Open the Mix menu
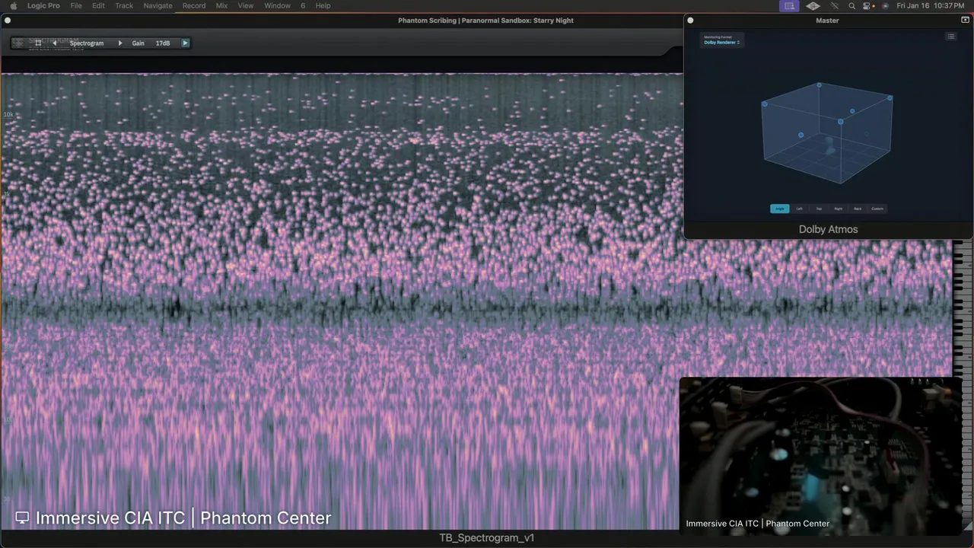Screen dimensions: 974x548 (x=221, y=5)
